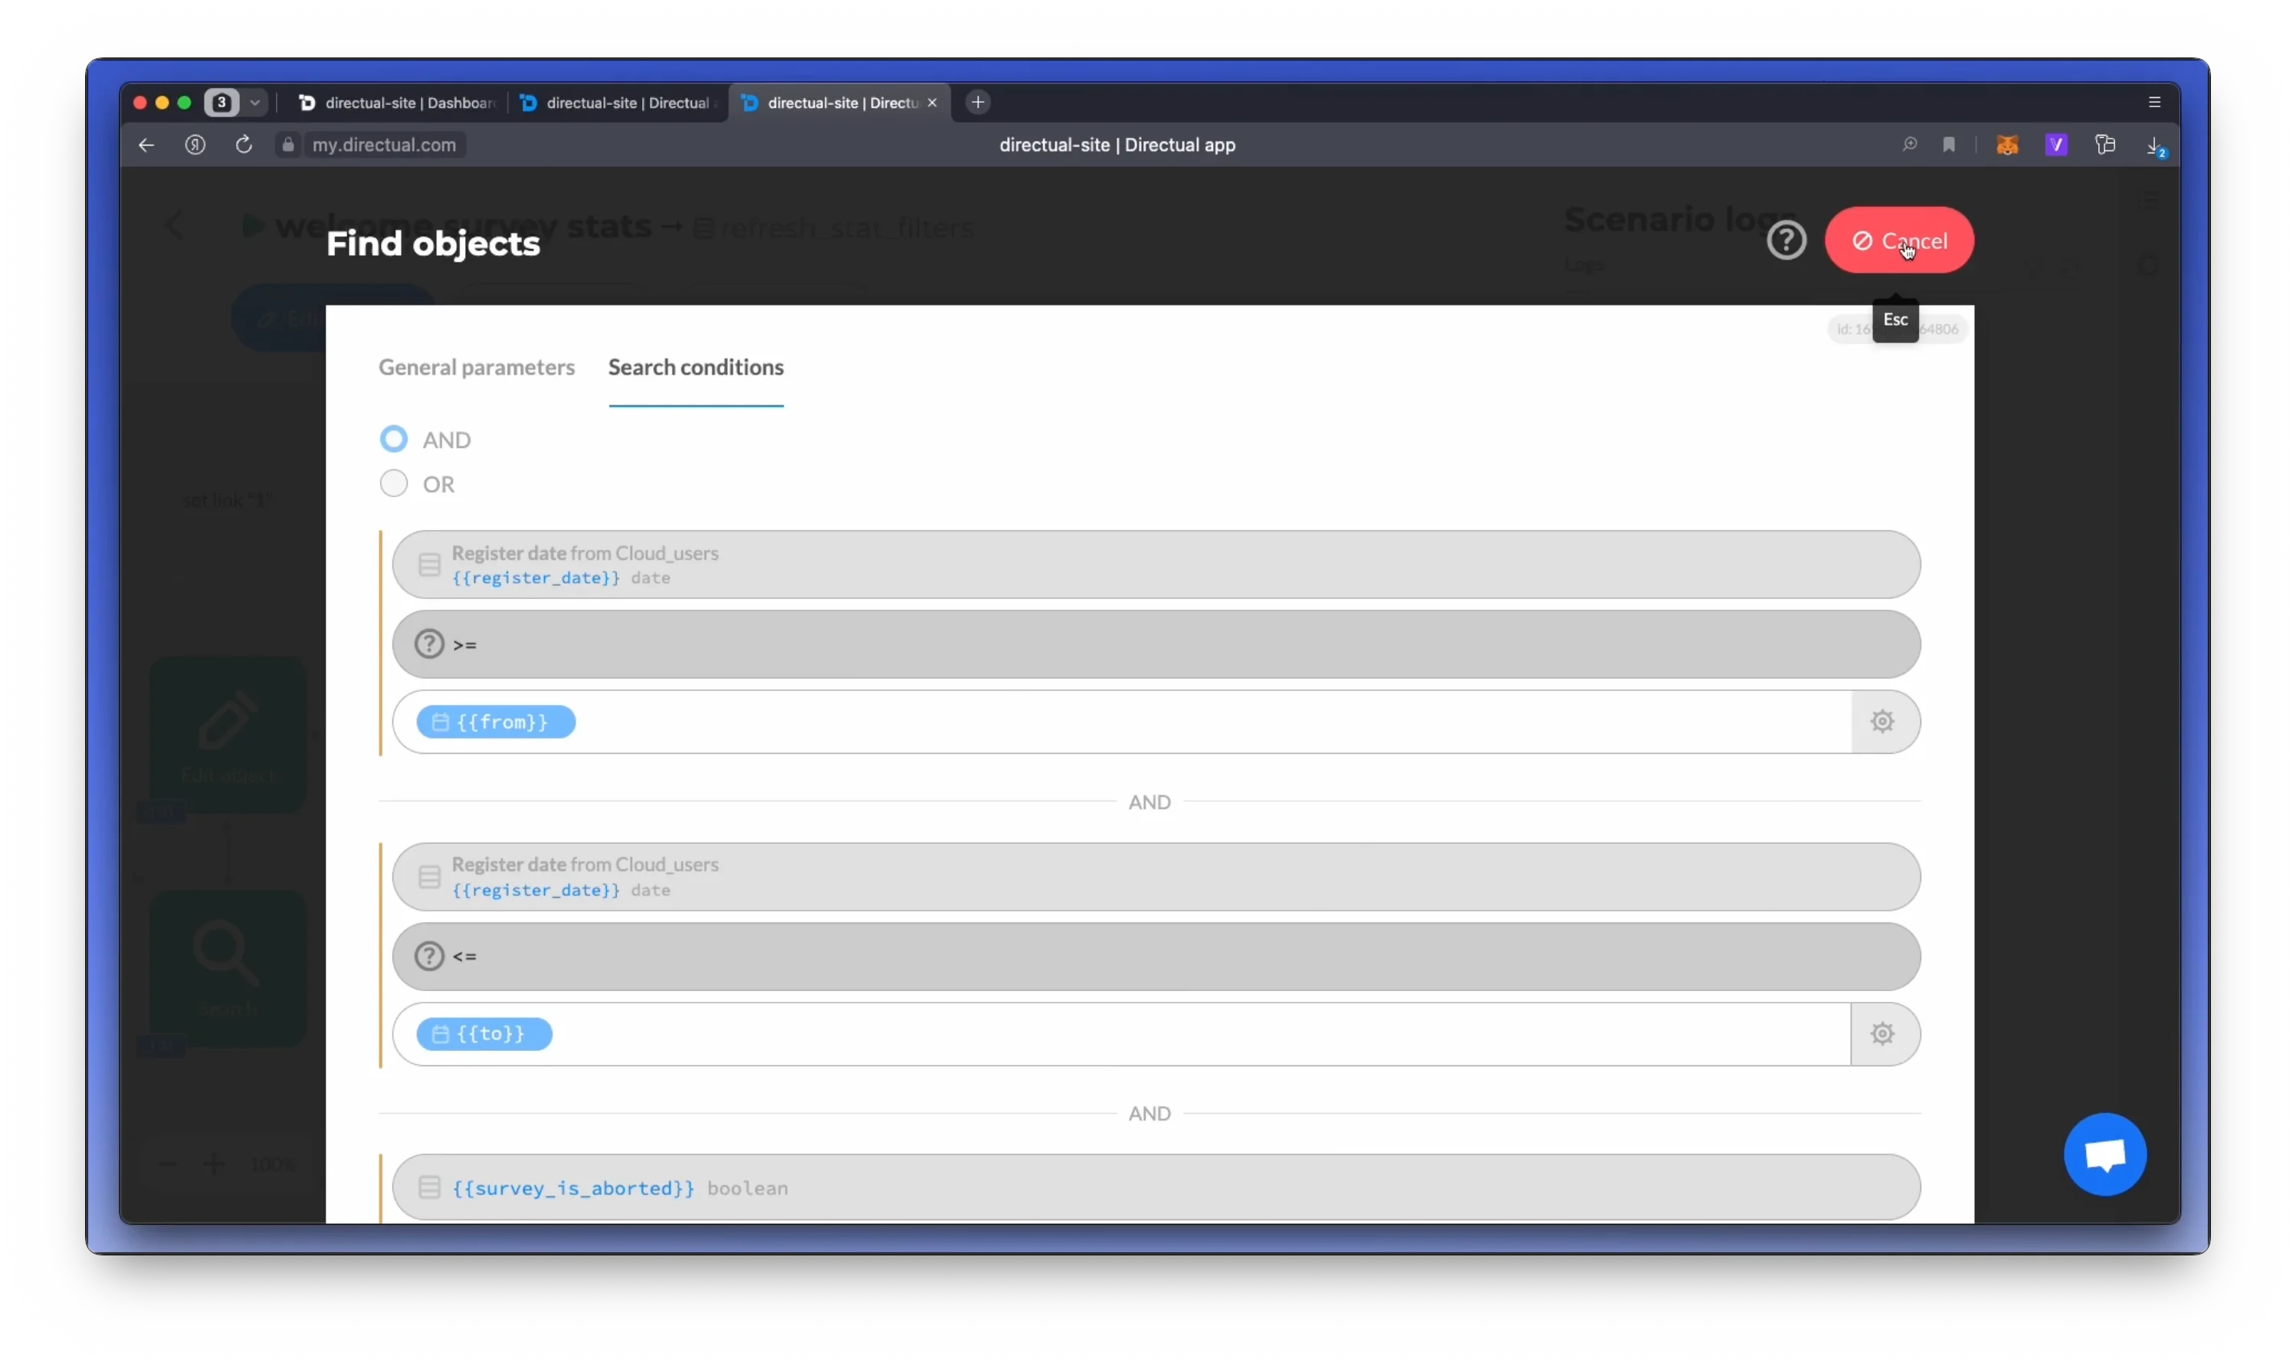Viewport: 2296px width, 1368px height.
Task: Open the blue chat support bubble
Action: pos(2105,1155)
